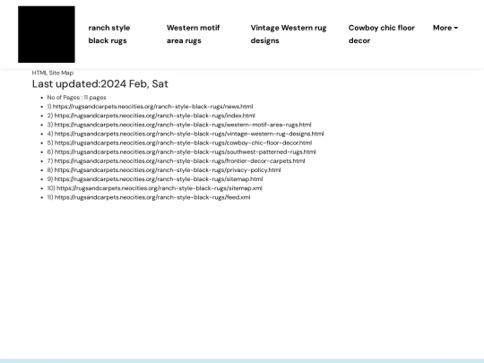Open the frontier-decor-carpets.html link
This screenshot has height=363, width=484.
point(179,160)
